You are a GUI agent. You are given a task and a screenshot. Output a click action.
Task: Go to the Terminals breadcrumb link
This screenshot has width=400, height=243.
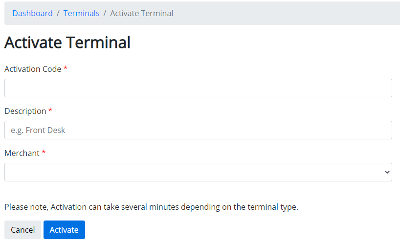(81, 13)
